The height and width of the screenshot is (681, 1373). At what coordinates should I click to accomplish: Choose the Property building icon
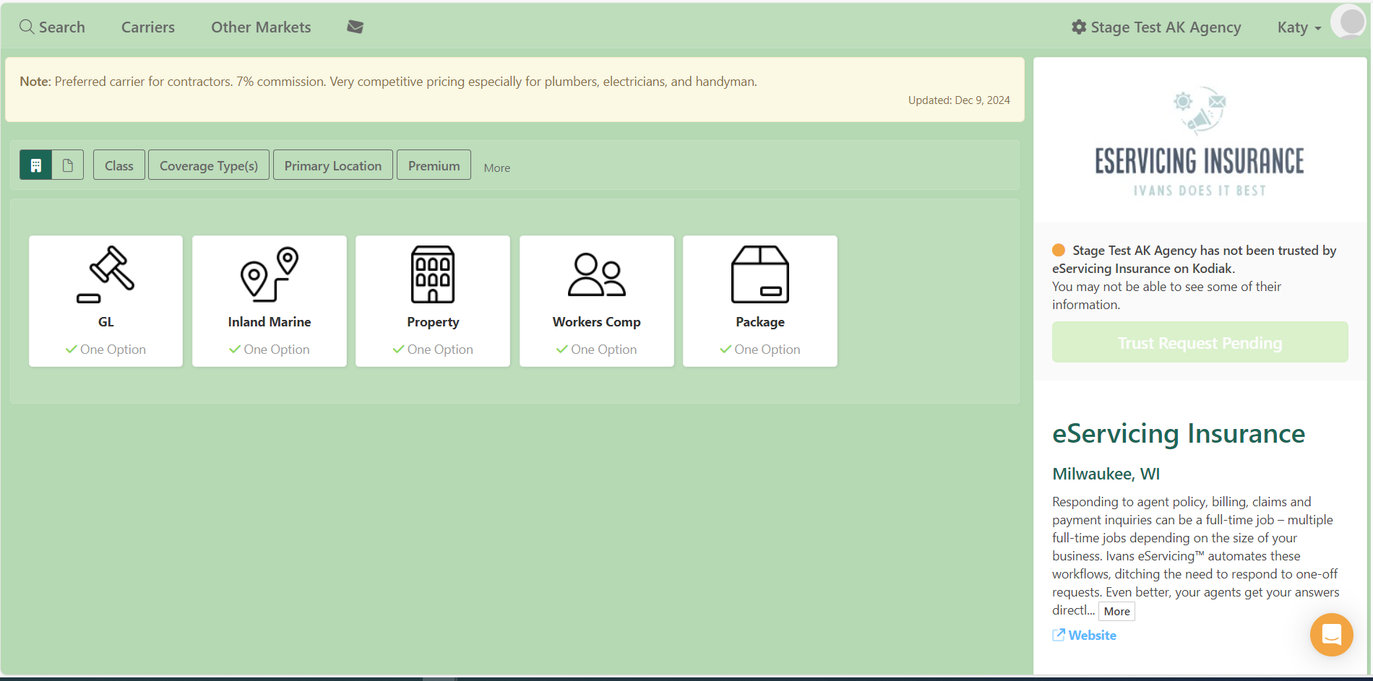point(433,274)
